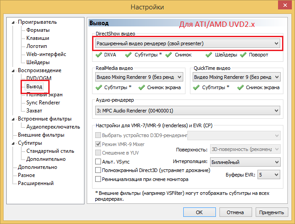The height and width of the screenshot is (224, 295).
Task: Open the top-level Дополнительно page
Action: pyautogui.click(x=38, y=167)
